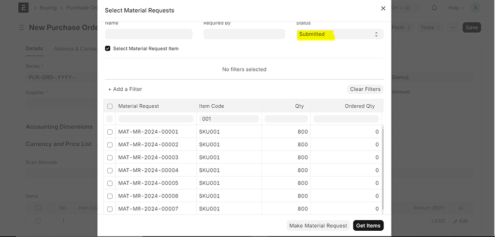Expand the Tools dropdown
495x237 pixels.
[x=430, y=28]
